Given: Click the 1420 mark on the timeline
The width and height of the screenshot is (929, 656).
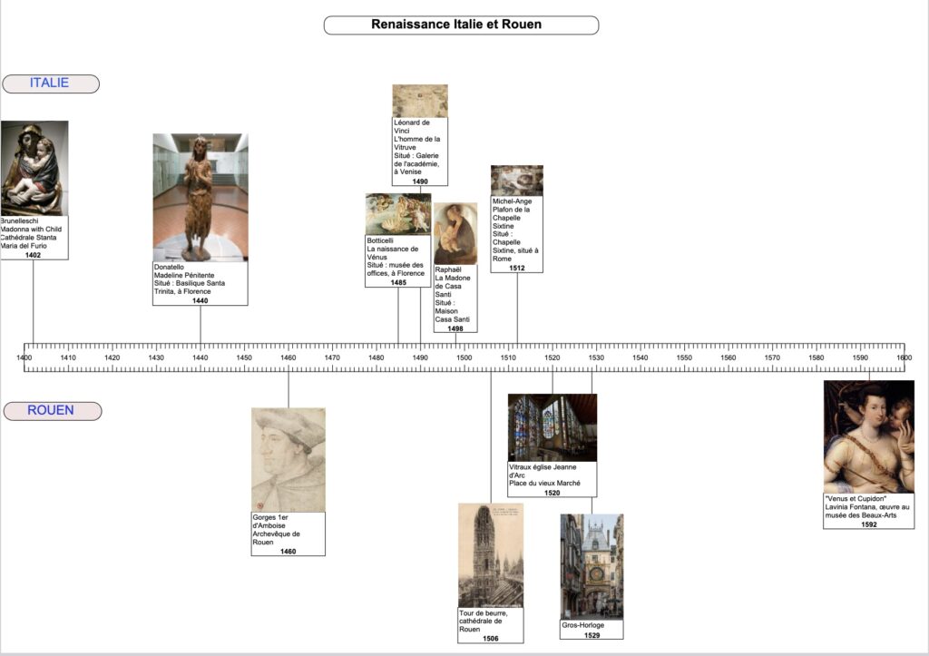Looking at the screenshot, I should [x=112, y=357].
